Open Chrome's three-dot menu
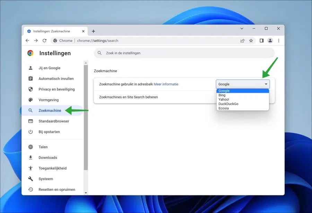This screenshot has height=213, width=312. click(x=279, y=41)
